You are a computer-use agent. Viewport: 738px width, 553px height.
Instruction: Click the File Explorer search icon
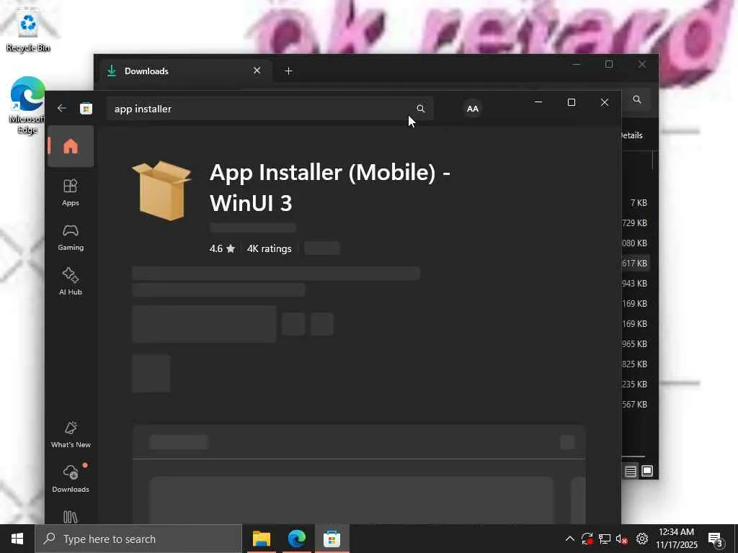pos(637,99)
